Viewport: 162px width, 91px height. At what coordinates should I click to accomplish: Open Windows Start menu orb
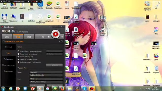coord(3,89)
